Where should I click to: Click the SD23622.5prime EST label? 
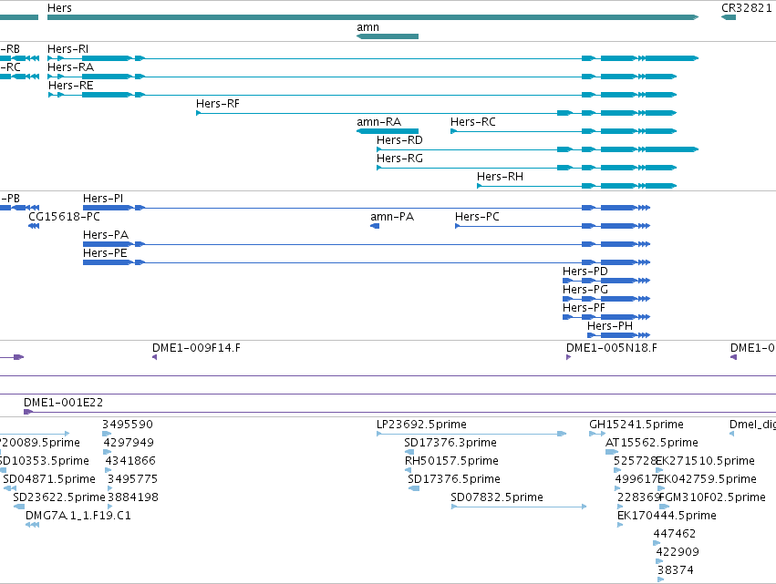click(x=59, y=498)
